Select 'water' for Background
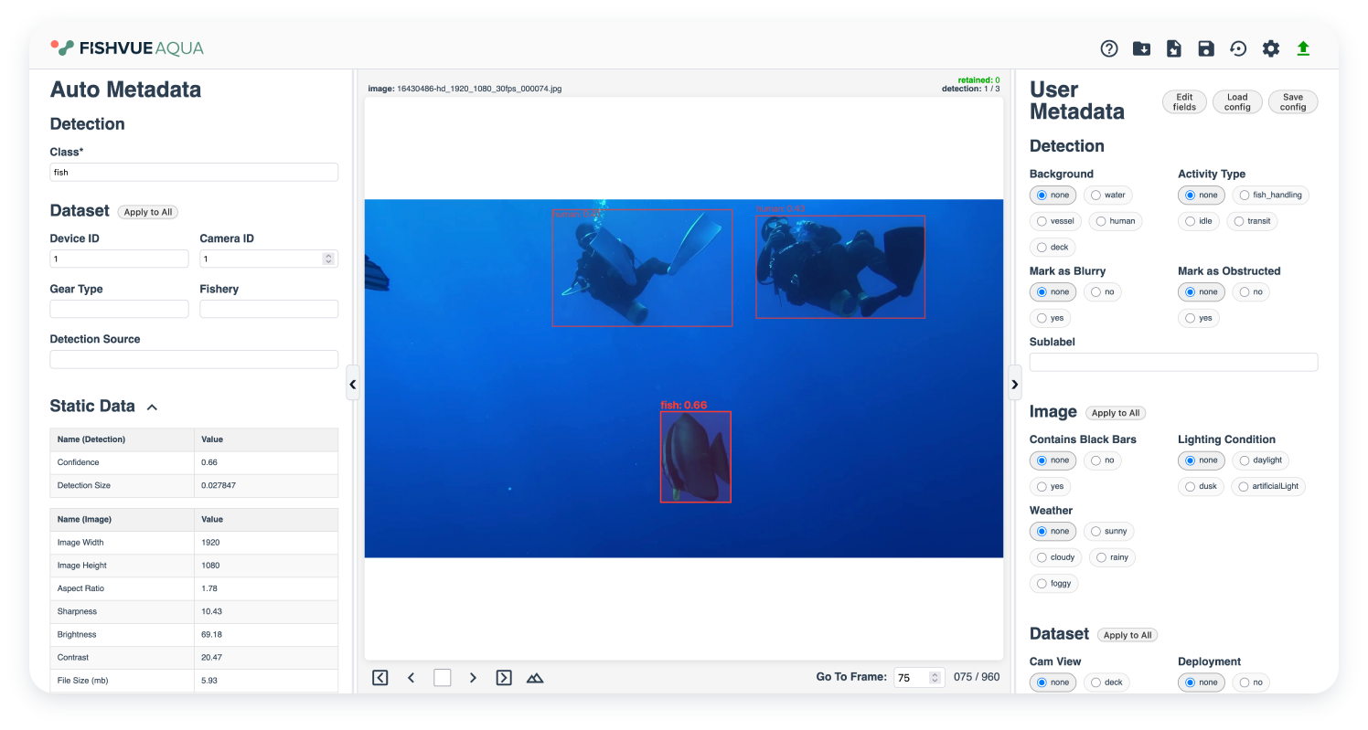 pyautogui.click(x=1107, y=195)
